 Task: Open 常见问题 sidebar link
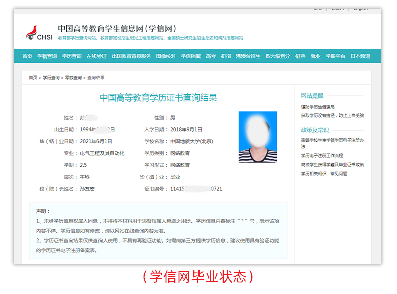coord(339,174)
